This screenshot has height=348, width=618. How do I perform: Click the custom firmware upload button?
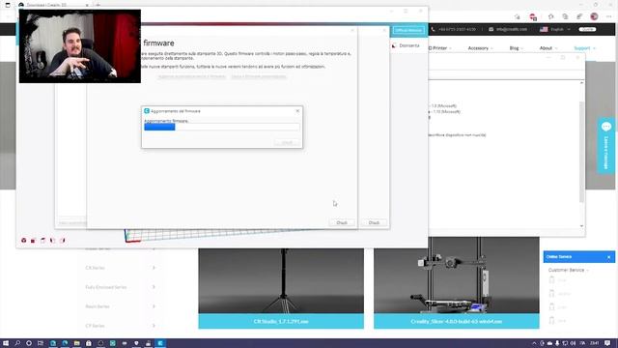259,76
